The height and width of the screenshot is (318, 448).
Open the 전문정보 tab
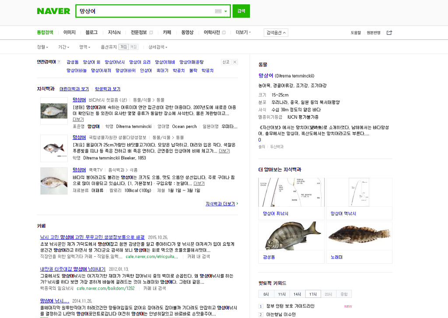tap(139, 32)
